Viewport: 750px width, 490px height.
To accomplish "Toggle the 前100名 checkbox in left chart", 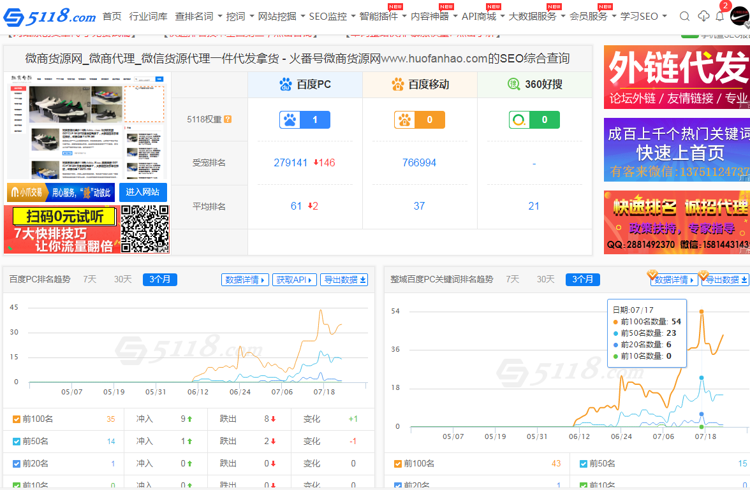I will point(17,419).
